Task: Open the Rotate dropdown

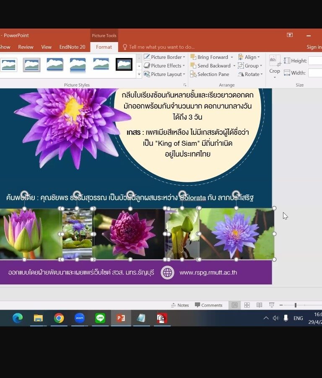Action: [x=250, y=74]
